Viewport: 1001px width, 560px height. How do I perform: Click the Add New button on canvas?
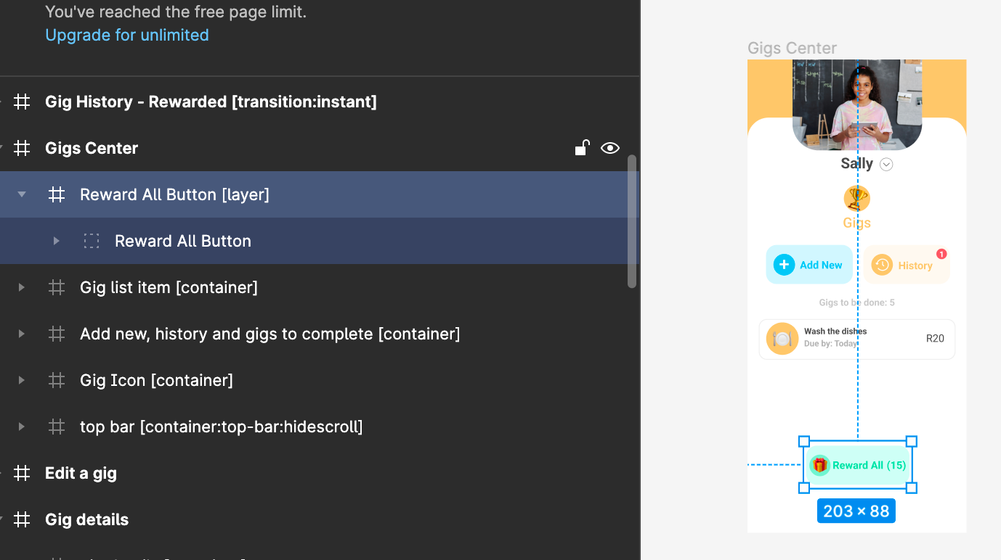pos(809,265)
